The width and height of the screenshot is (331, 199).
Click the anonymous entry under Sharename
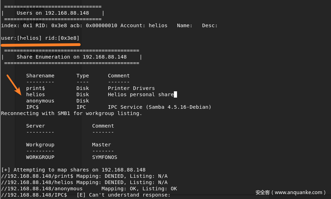(40, 101)
